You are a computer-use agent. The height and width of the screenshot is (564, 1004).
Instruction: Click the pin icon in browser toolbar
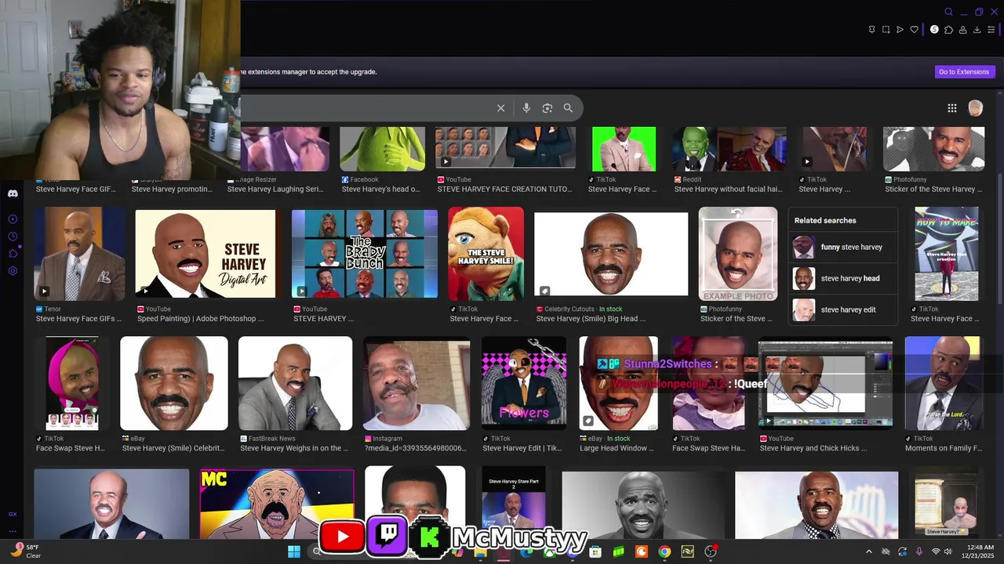(x=871, y=30)
